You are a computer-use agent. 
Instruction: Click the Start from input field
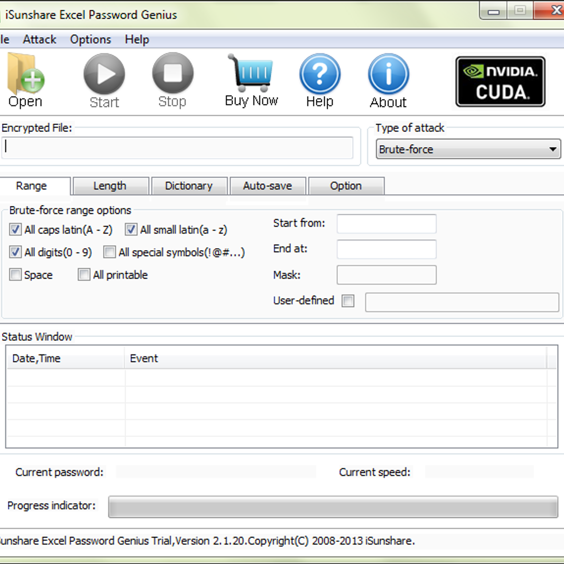coord(387,224)
